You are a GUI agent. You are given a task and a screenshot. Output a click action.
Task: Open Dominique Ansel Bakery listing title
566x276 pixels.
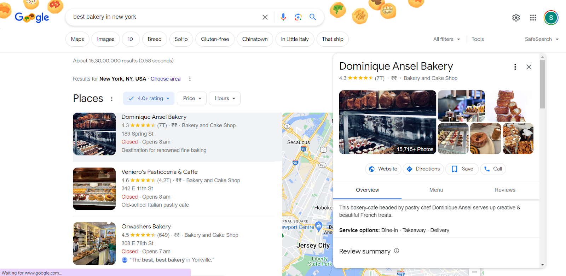tap(154, 117)
